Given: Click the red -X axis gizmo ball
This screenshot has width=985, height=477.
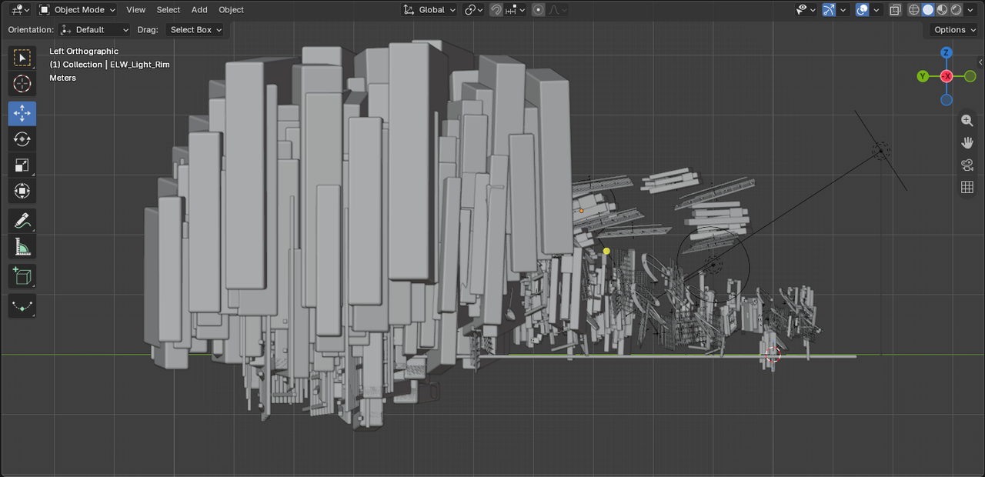Looking at the screenshot, I should 947,76.
